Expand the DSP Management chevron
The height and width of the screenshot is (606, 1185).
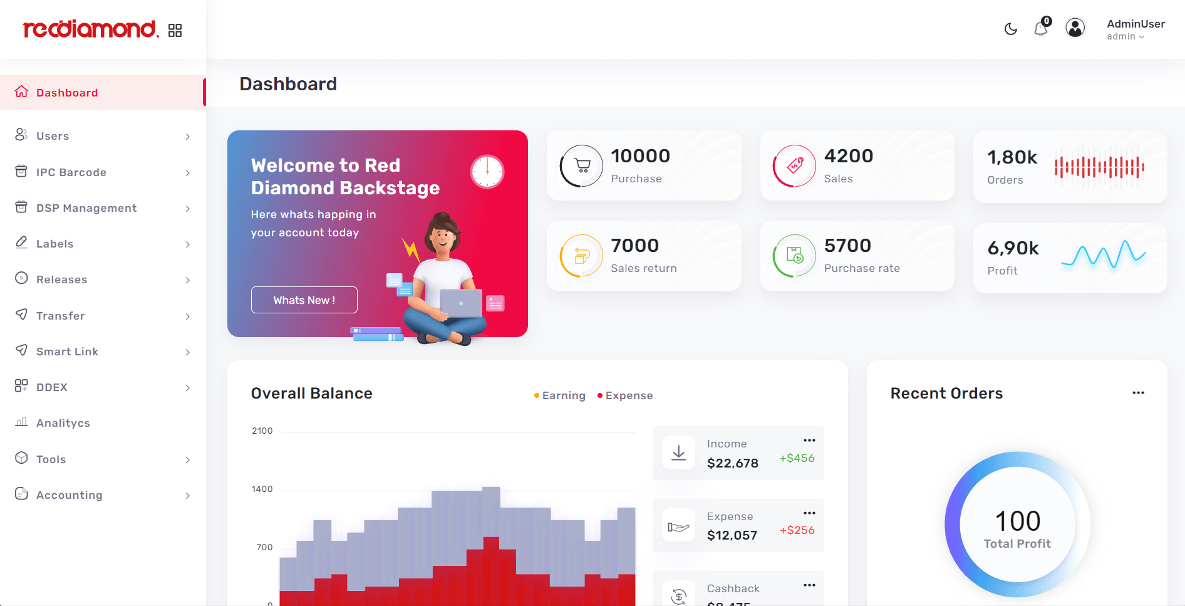(x=188, y=209)
